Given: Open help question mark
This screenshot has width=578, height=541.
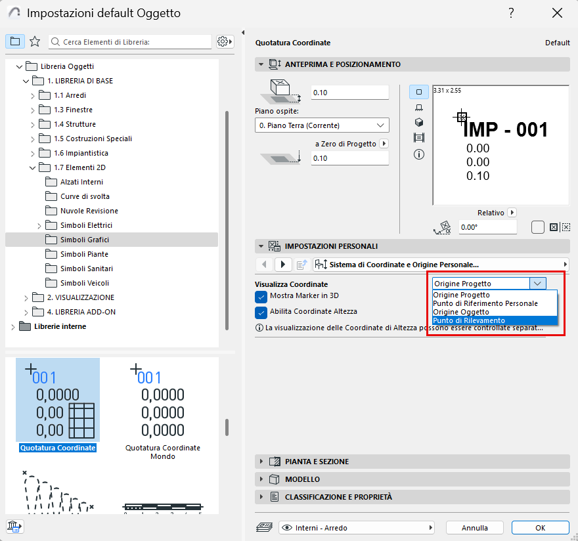Looking at the screenshot, I should [511, 13].
